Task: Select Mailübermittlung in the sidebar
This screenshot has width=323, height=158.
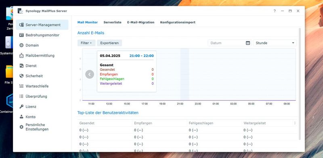Action: pos(42,55)
